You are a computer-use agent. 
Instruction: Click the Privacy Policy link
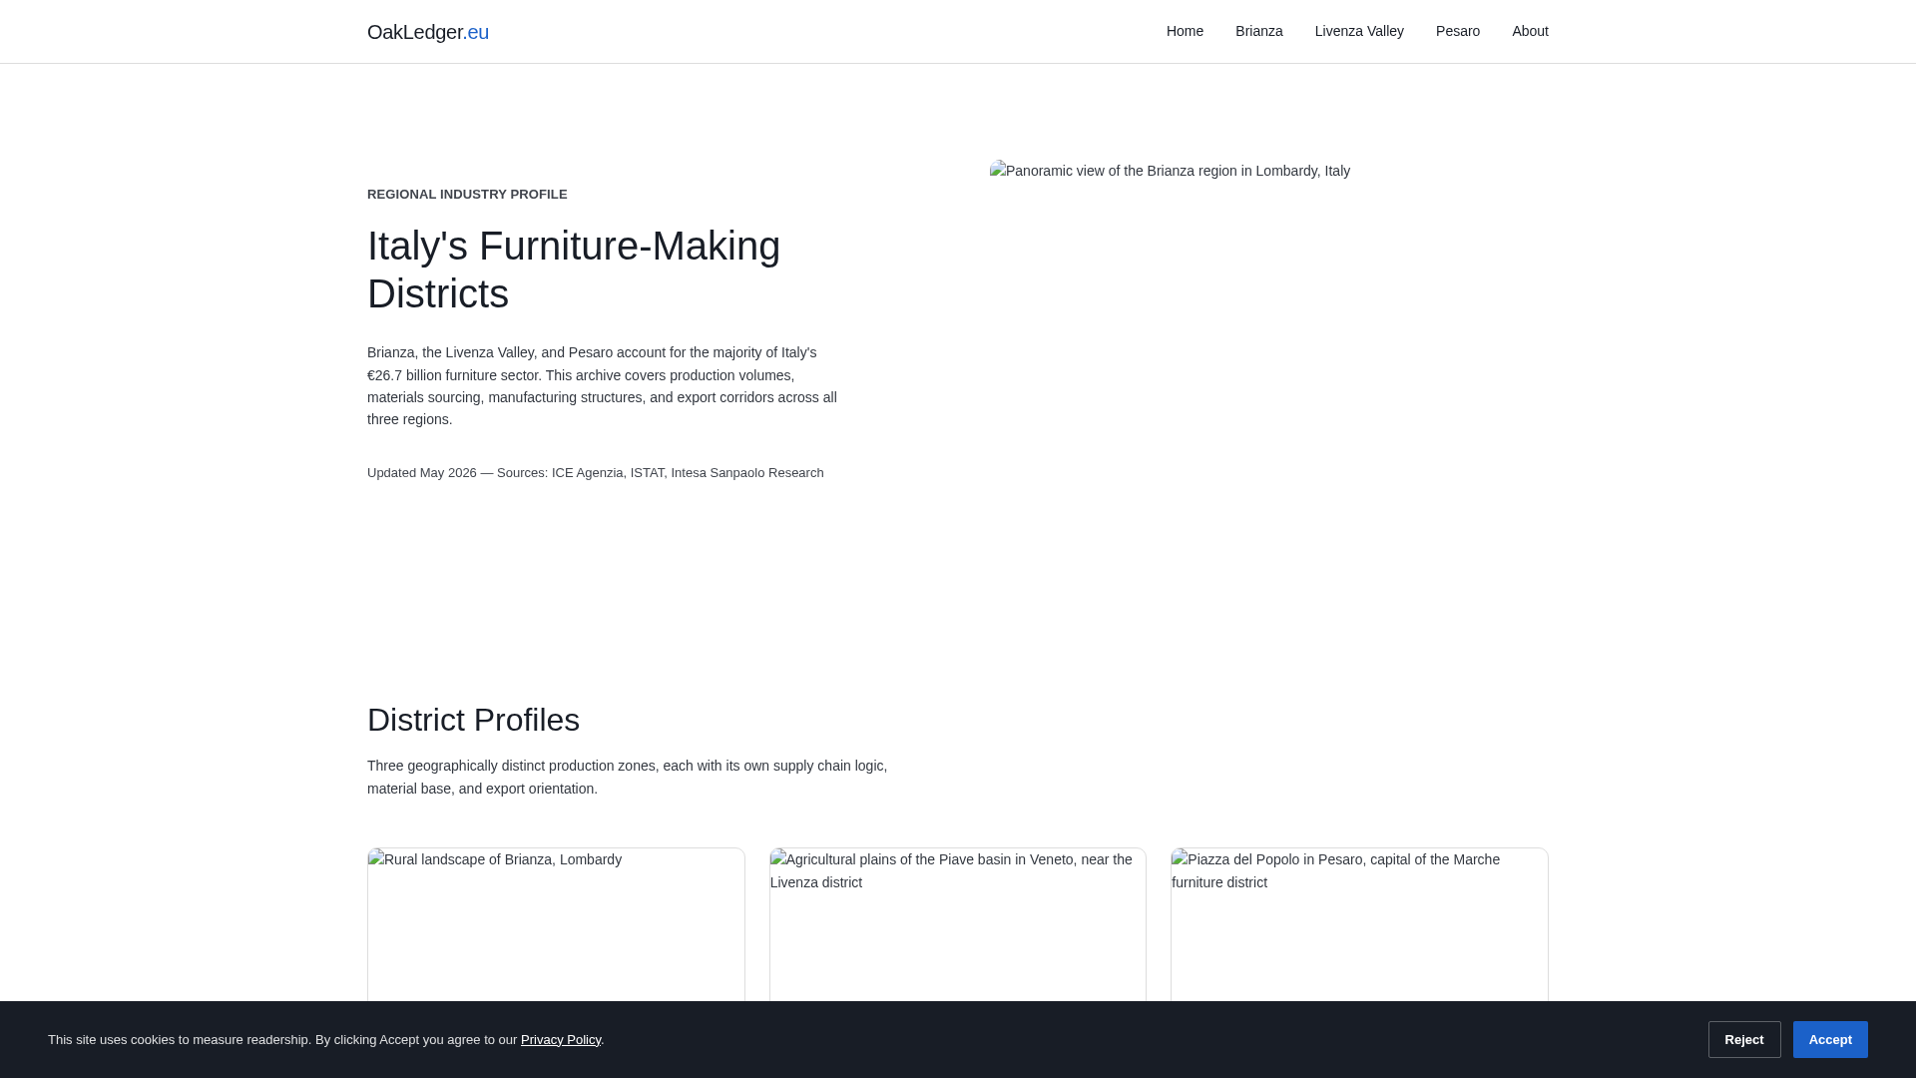click(x=561, y=1040)
